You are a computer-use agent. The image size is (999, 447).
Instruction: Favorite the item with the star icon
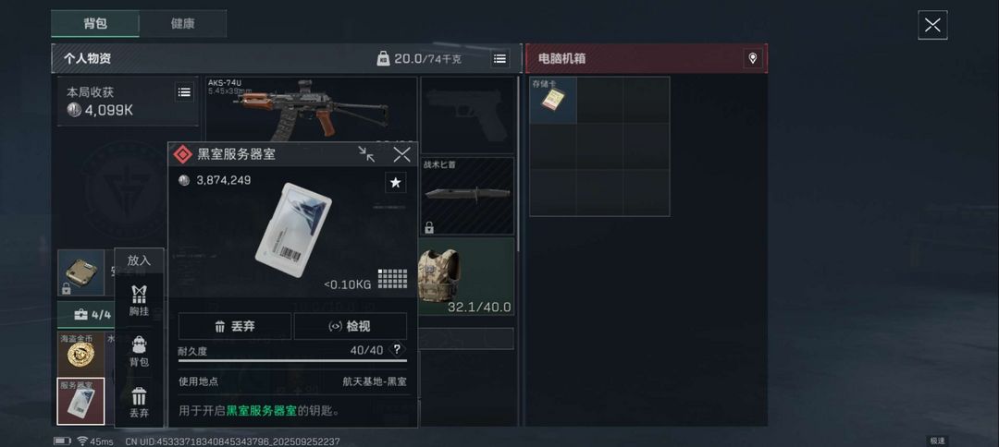(x=395, y=183)
